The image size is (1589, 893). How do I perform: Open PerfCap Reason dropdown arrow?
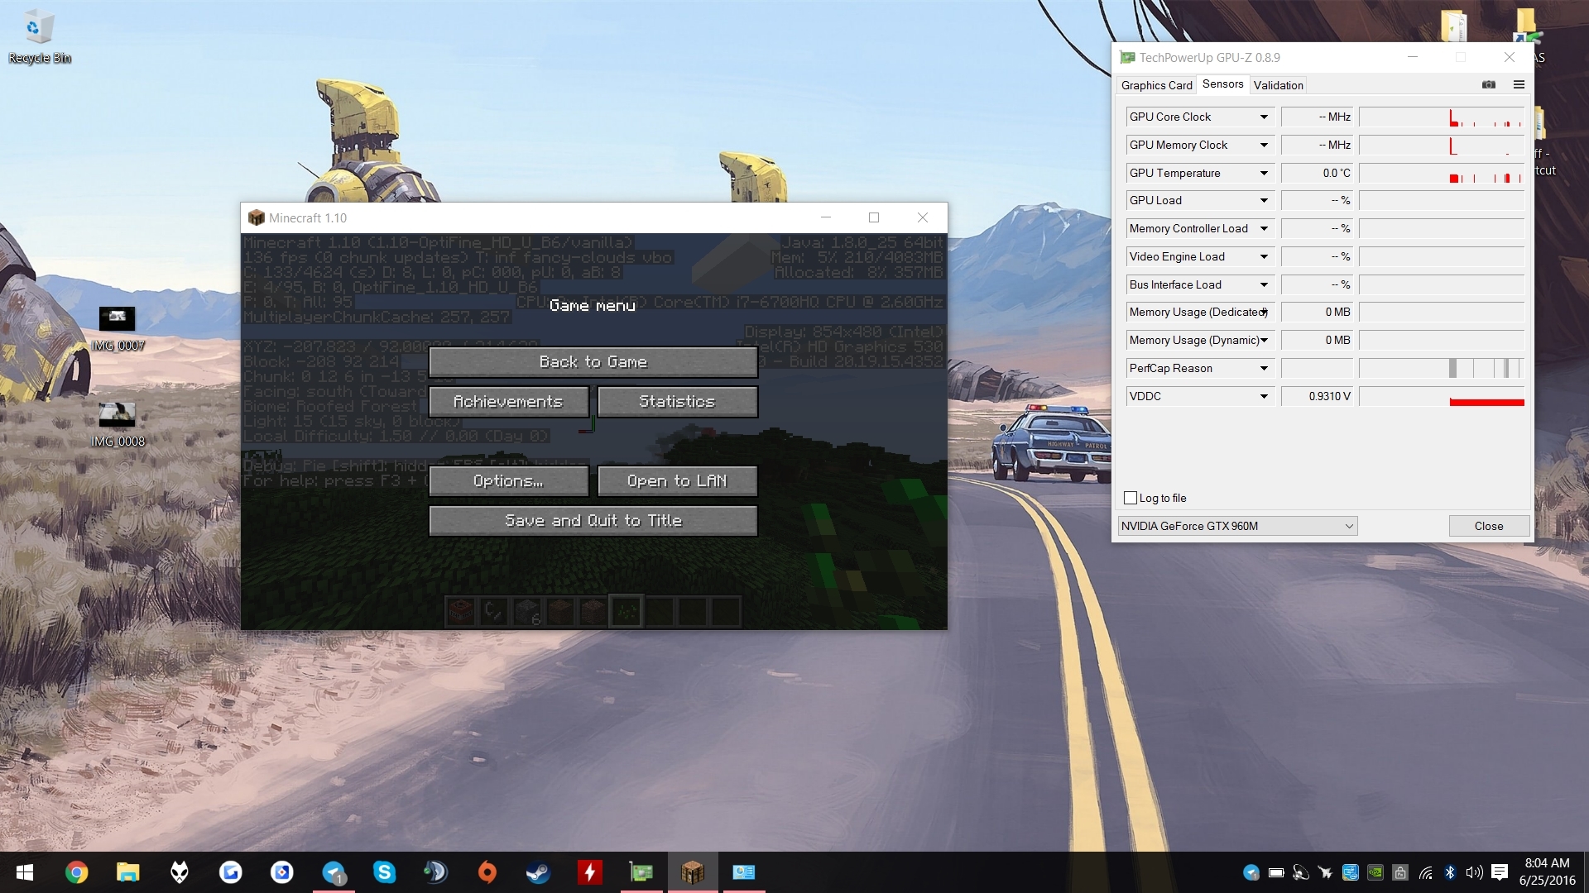click(1264, 368)
